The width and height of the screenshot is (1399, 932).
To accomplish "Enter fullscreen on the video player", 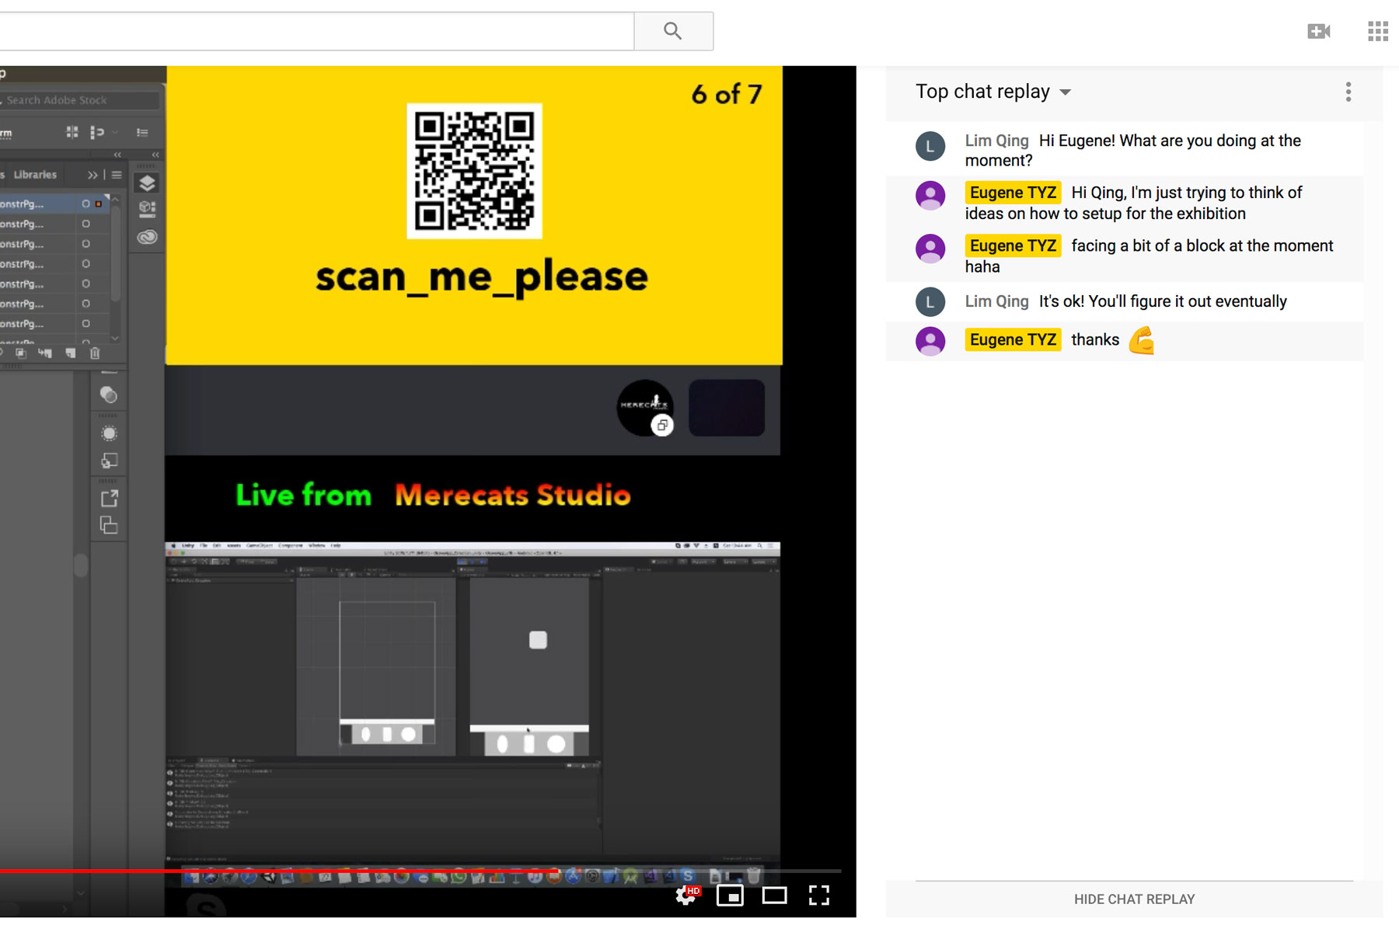I will click(819, 895).
